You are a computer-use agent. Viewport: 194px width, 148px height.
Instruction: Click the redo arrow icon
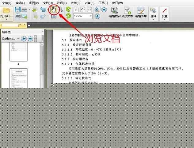[x=43, y=16]
